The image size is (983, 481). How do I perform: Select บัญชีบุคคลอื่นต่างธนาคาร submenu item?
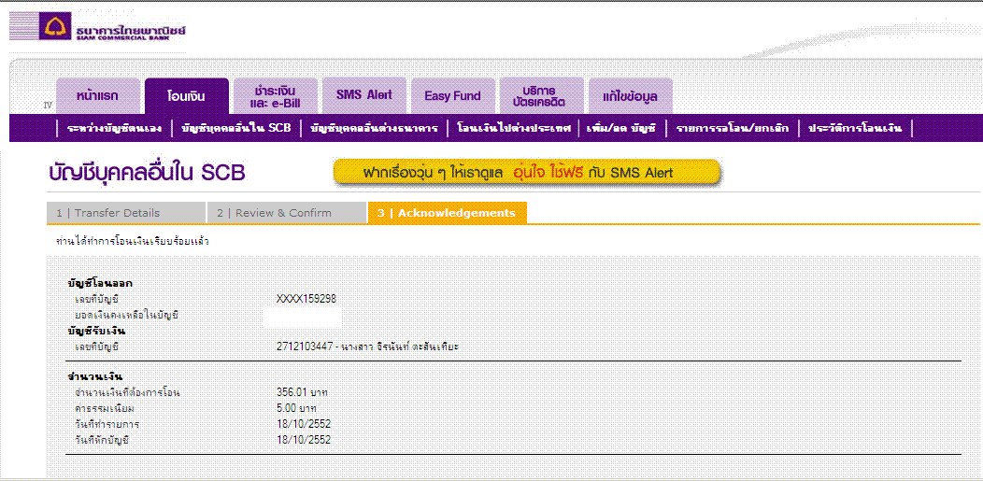pos(375,128)
